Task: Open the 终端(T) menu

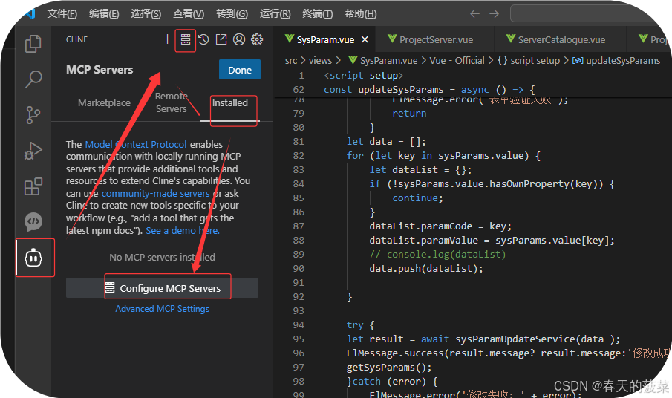Action: point(318,13)
